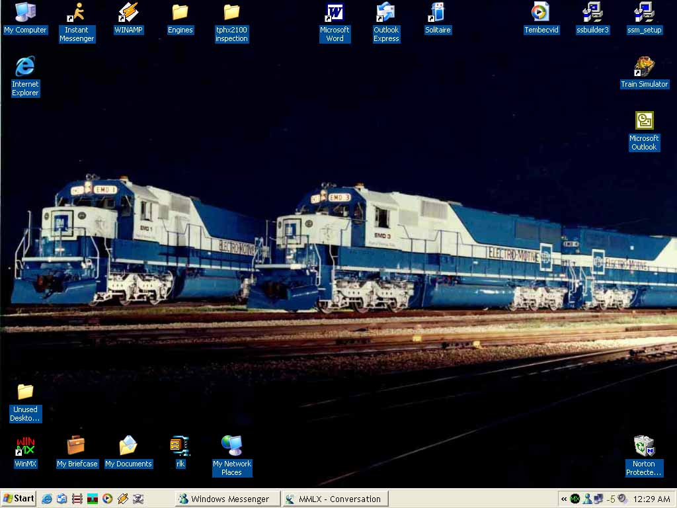Click skull and crossbones Quick Launch icon
The width and height of the screenshot is (677, 508).
pyautogui.click(x=138, y=499)
